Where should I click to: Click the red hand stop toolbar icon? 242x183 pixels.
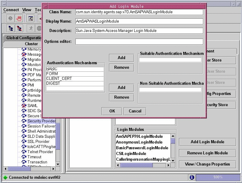tap(19, 19)
